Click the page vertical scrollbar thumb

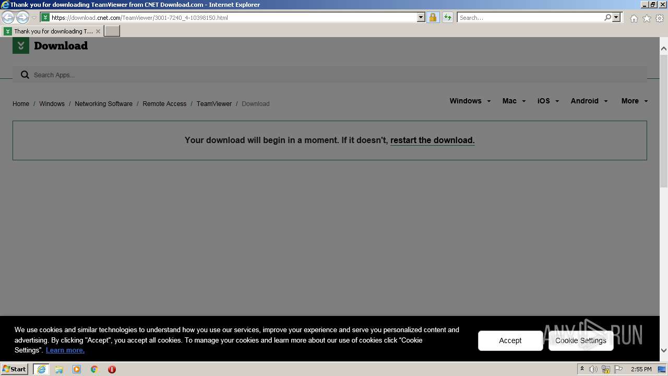(x=664, y=120)
